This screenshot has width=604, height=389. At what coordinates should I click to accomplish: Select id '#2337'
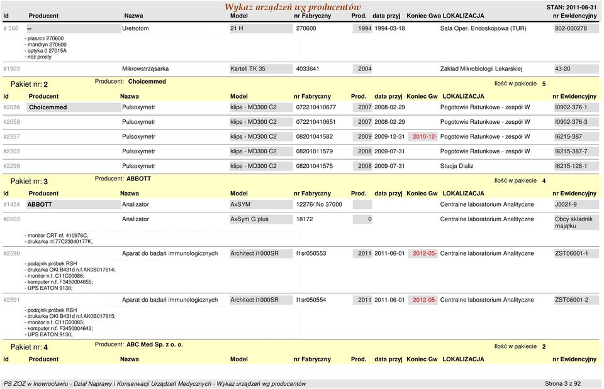click(x=11, y=136)
